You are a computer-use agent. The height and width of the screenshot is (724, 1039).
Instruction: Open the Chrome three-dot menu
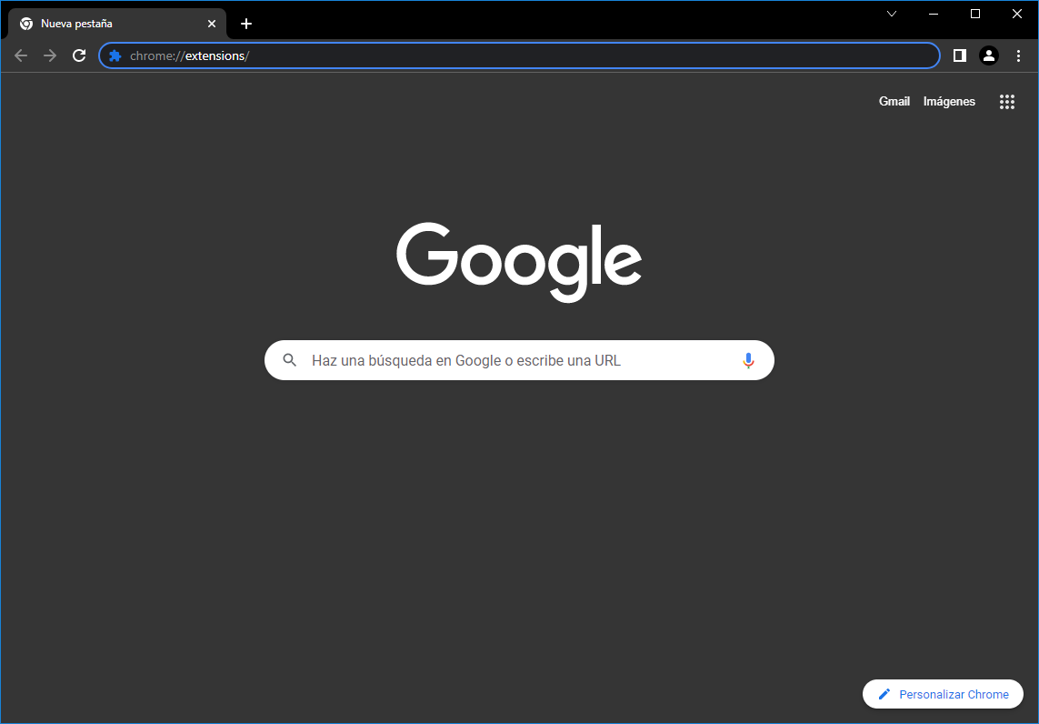pyautogui.click(x=1018, y=55)
